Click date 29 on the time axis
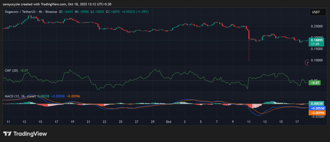The width and height of the screenshot is (330, 142). click(152, 122)
